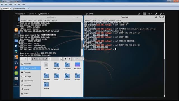Select Escritorio in file manager sidebar

click(x=30, y=72)
